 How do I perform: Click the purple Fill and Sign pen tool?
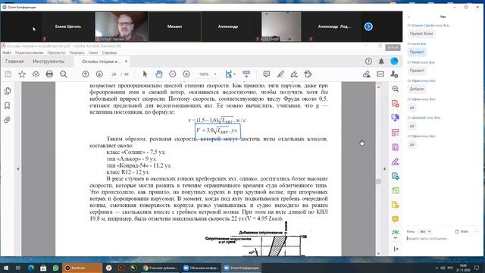396,162
